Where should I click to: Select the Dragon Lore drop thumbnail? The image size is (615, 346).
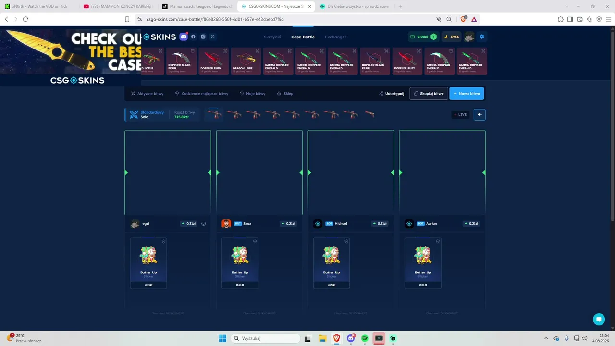pos(246,61)
